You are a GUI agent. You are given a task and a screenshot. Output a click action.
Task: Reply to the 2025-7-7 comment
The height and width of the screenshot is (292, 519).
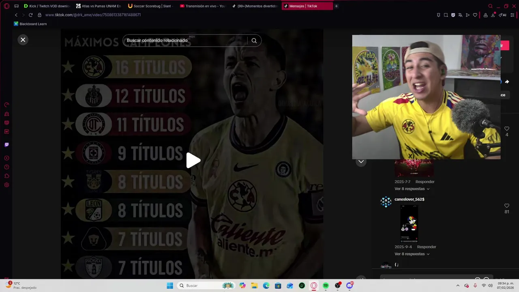[x=425, y=182]
